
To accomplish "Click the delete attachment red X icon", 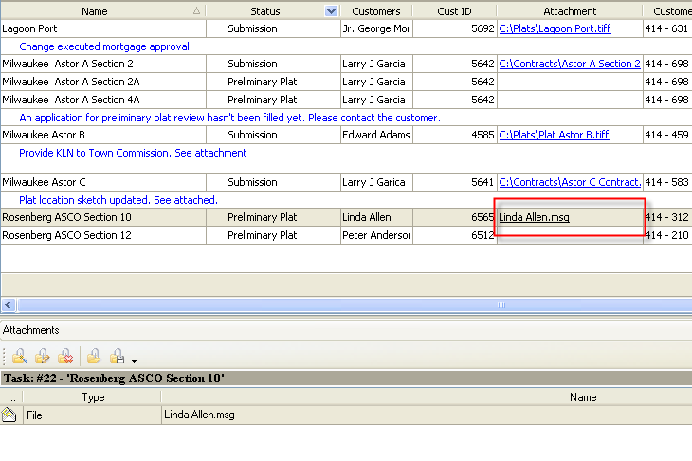I will point(65,358).
